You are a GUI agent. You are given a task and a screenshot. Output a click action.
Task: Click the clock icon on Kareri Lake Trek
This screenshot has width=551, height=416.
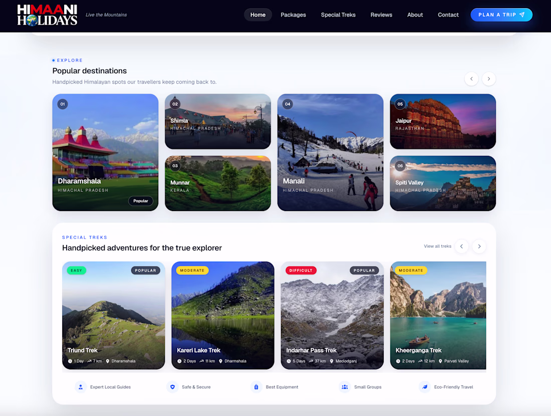click(x=179, y=361)
